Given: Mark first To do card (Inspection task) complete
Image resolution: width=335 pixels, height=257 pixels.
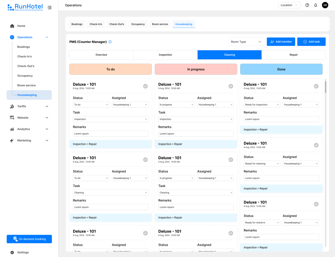Looking at the screenshot, I should click(146, 86).
